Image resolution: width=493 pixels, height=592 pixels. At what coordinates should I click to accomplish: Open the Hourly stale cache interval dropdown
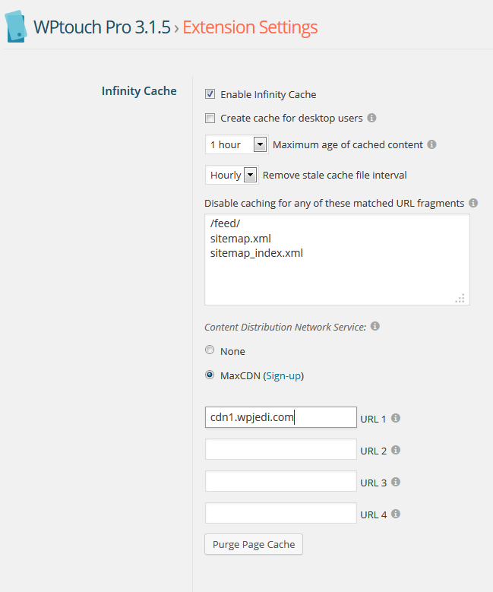[232, 176]
